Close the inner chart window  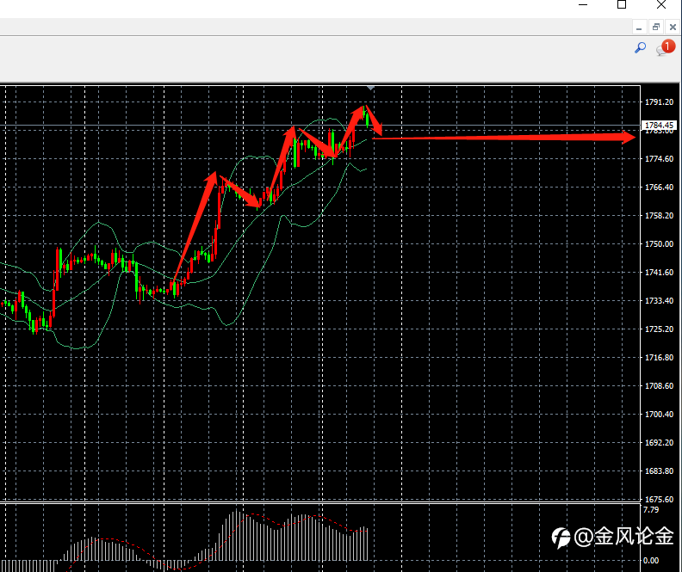click(x=673, y=28)
